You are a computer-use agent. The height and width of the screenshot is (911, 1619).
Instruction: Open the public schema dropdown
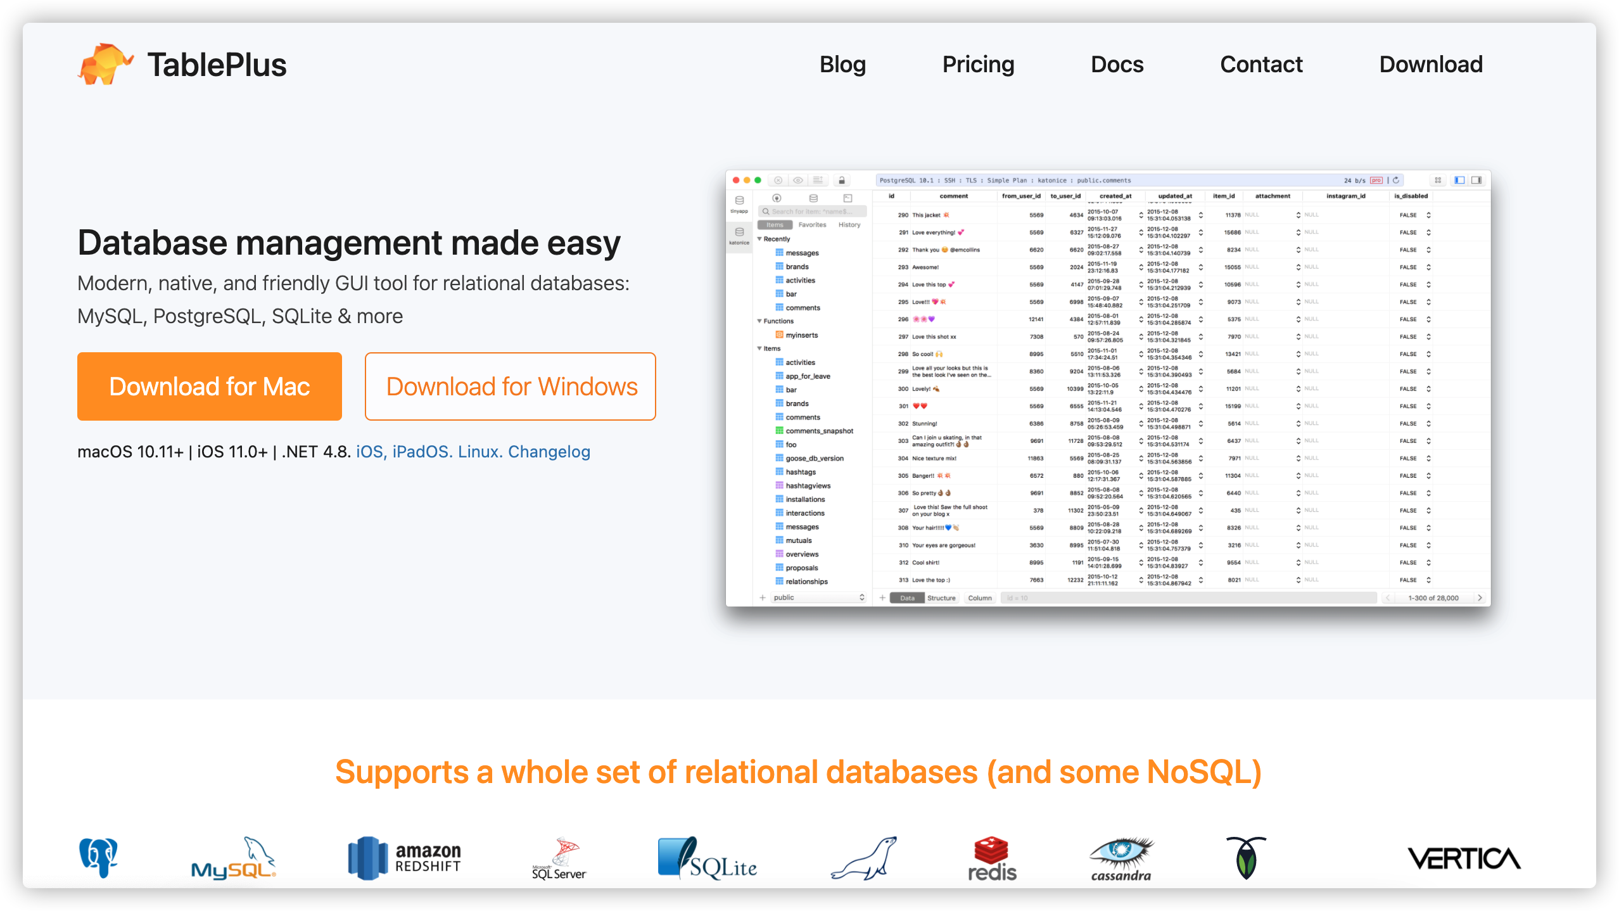818,597
